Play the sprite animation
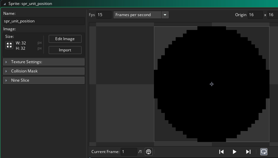The height and width of the screenshot is (158, 278). tap(234, 152)
